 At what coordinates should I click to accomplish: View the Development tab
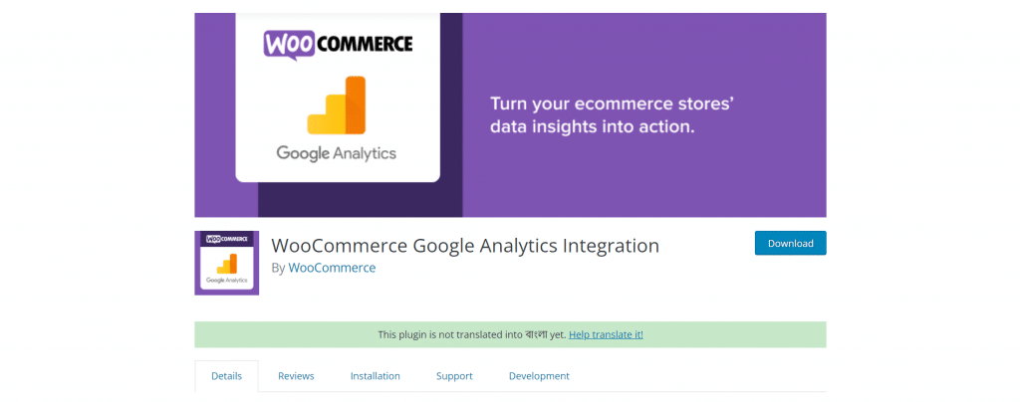pyautogui.click(x=539, y=376)
